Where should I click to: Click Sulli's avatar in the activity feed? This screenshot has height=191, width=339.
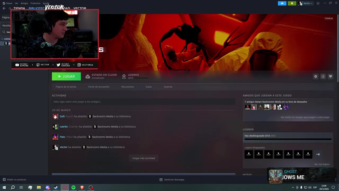click(x=55, y=116)
